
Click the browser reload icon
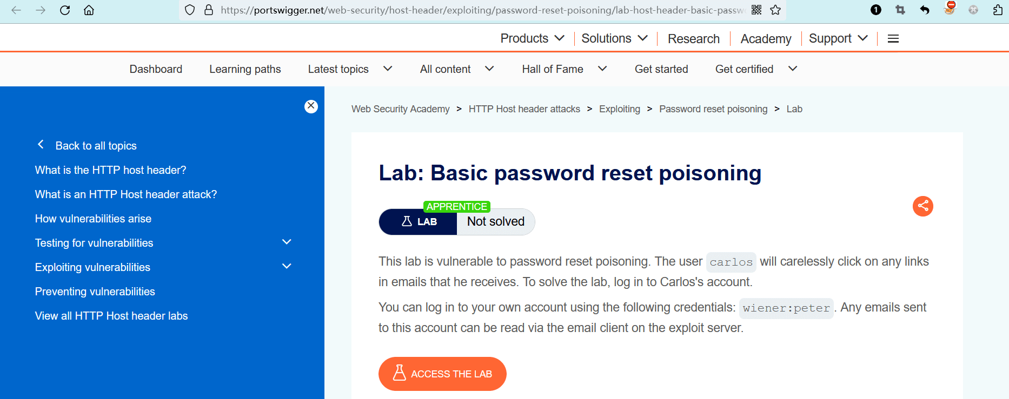click(x=65, y=10)
